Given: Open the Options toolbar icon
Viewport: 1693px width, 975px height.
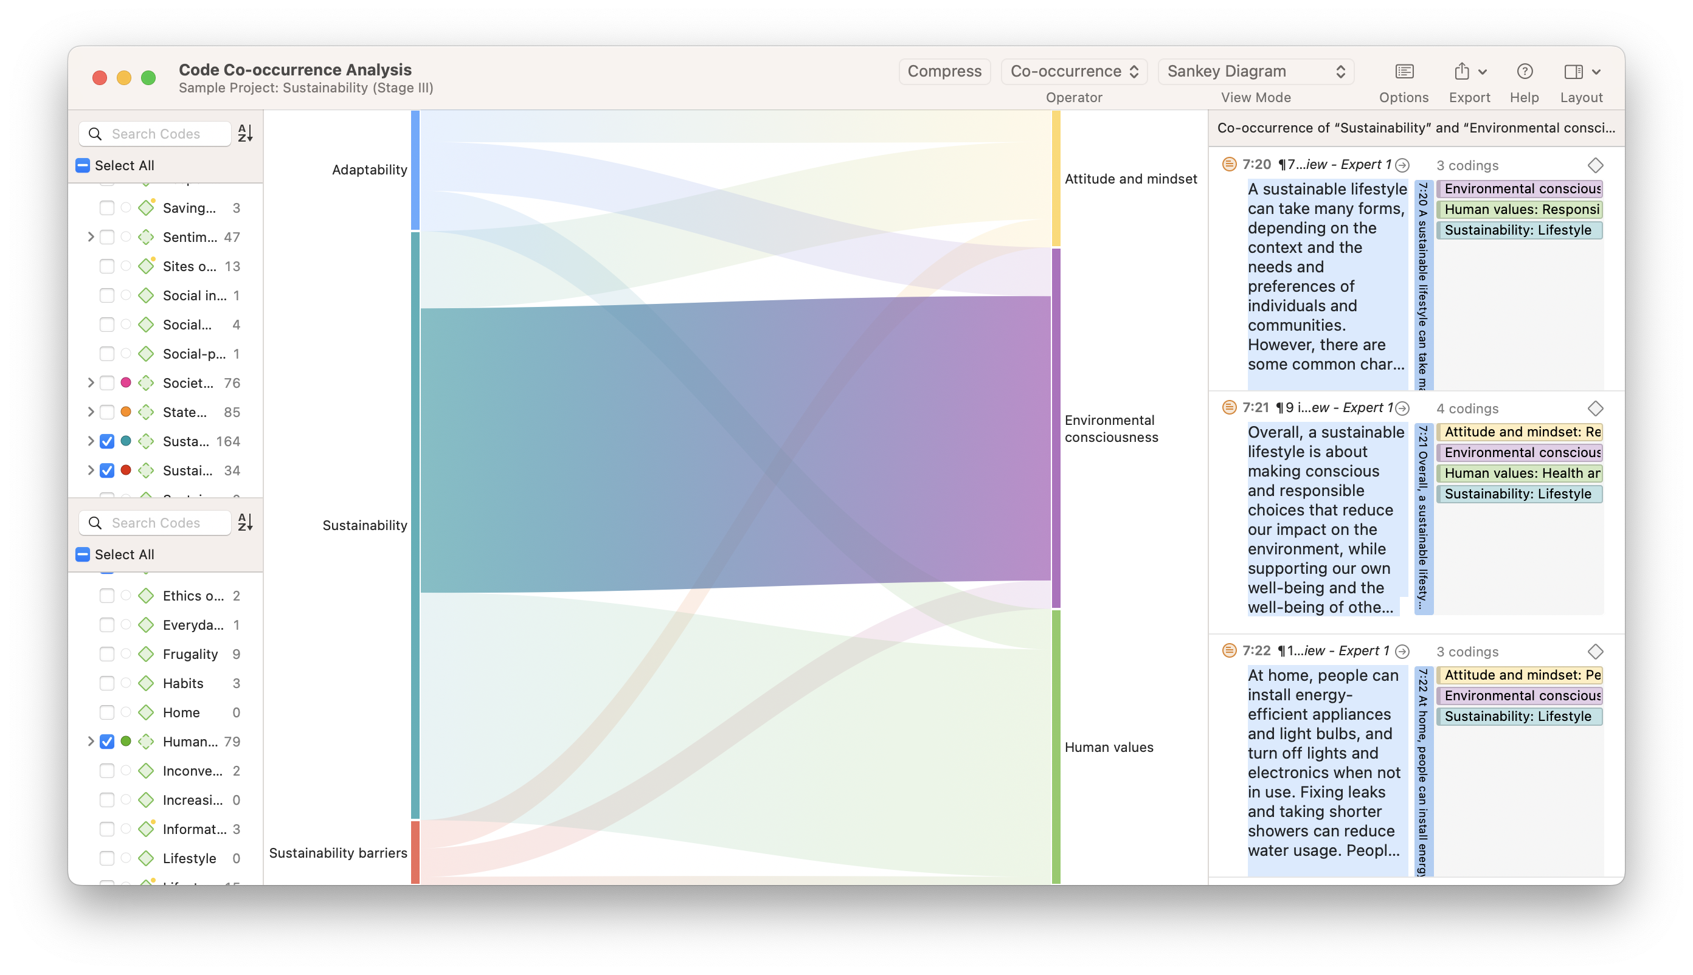Looking at the screenshot, I should [1404, 72].
